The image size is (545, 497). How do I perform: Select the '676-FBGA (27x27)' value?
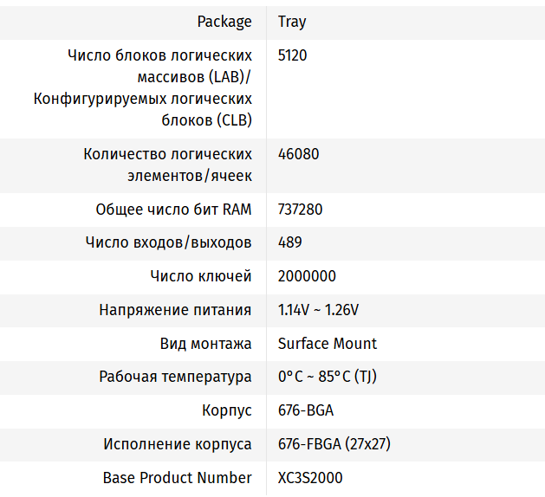(334, 444)
